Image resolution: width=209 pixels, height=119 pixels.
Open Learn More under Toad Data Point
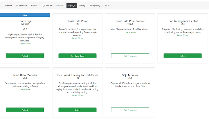click(x=78, y=38)
